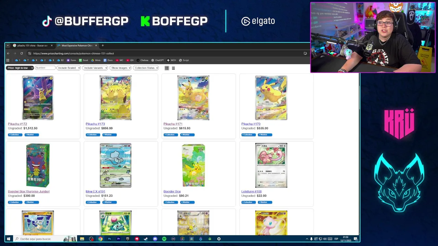
Task: Click the Pikachu #172 card image
Action: pos(38,98)
